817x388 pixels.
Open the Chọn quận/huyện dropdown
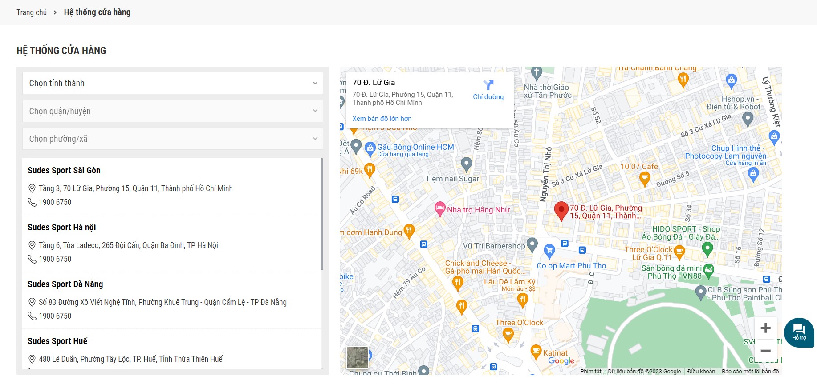click(x=173, y=111)
